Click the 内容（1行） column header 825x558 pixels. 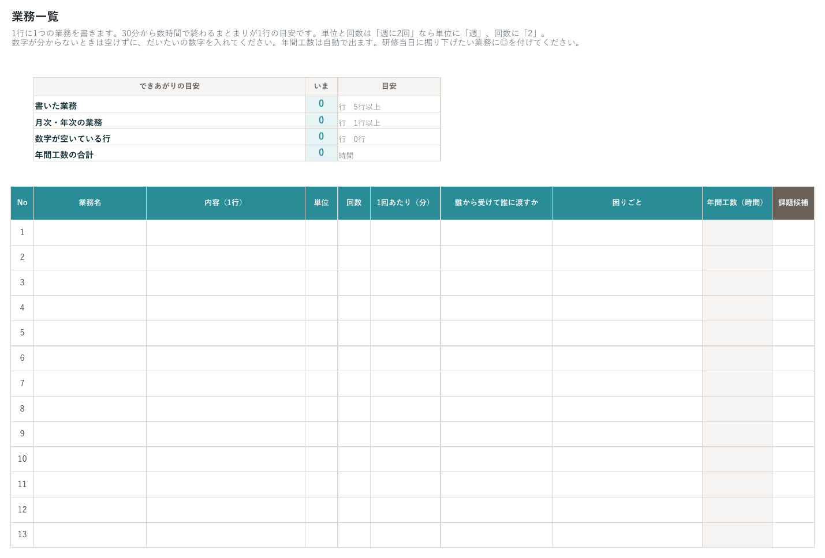pyautogui.click(x=226, y=203)
